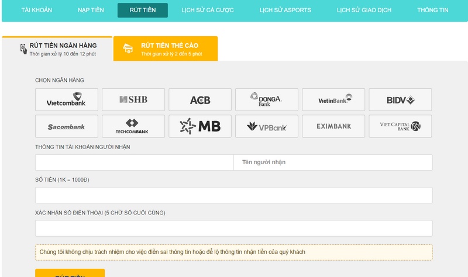
Task: Choose VPBank from the bank grid
Action: 266,126
